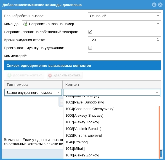
Task: Close the dialplan command dialog
Action: 160,5
